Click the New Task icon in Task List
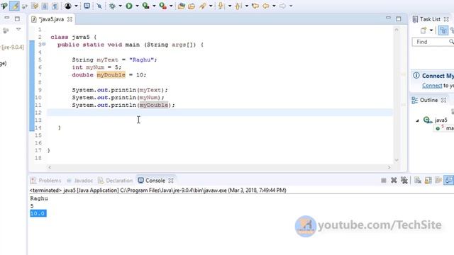The height and width of the screenshot is (255, 454). point(423,30)
